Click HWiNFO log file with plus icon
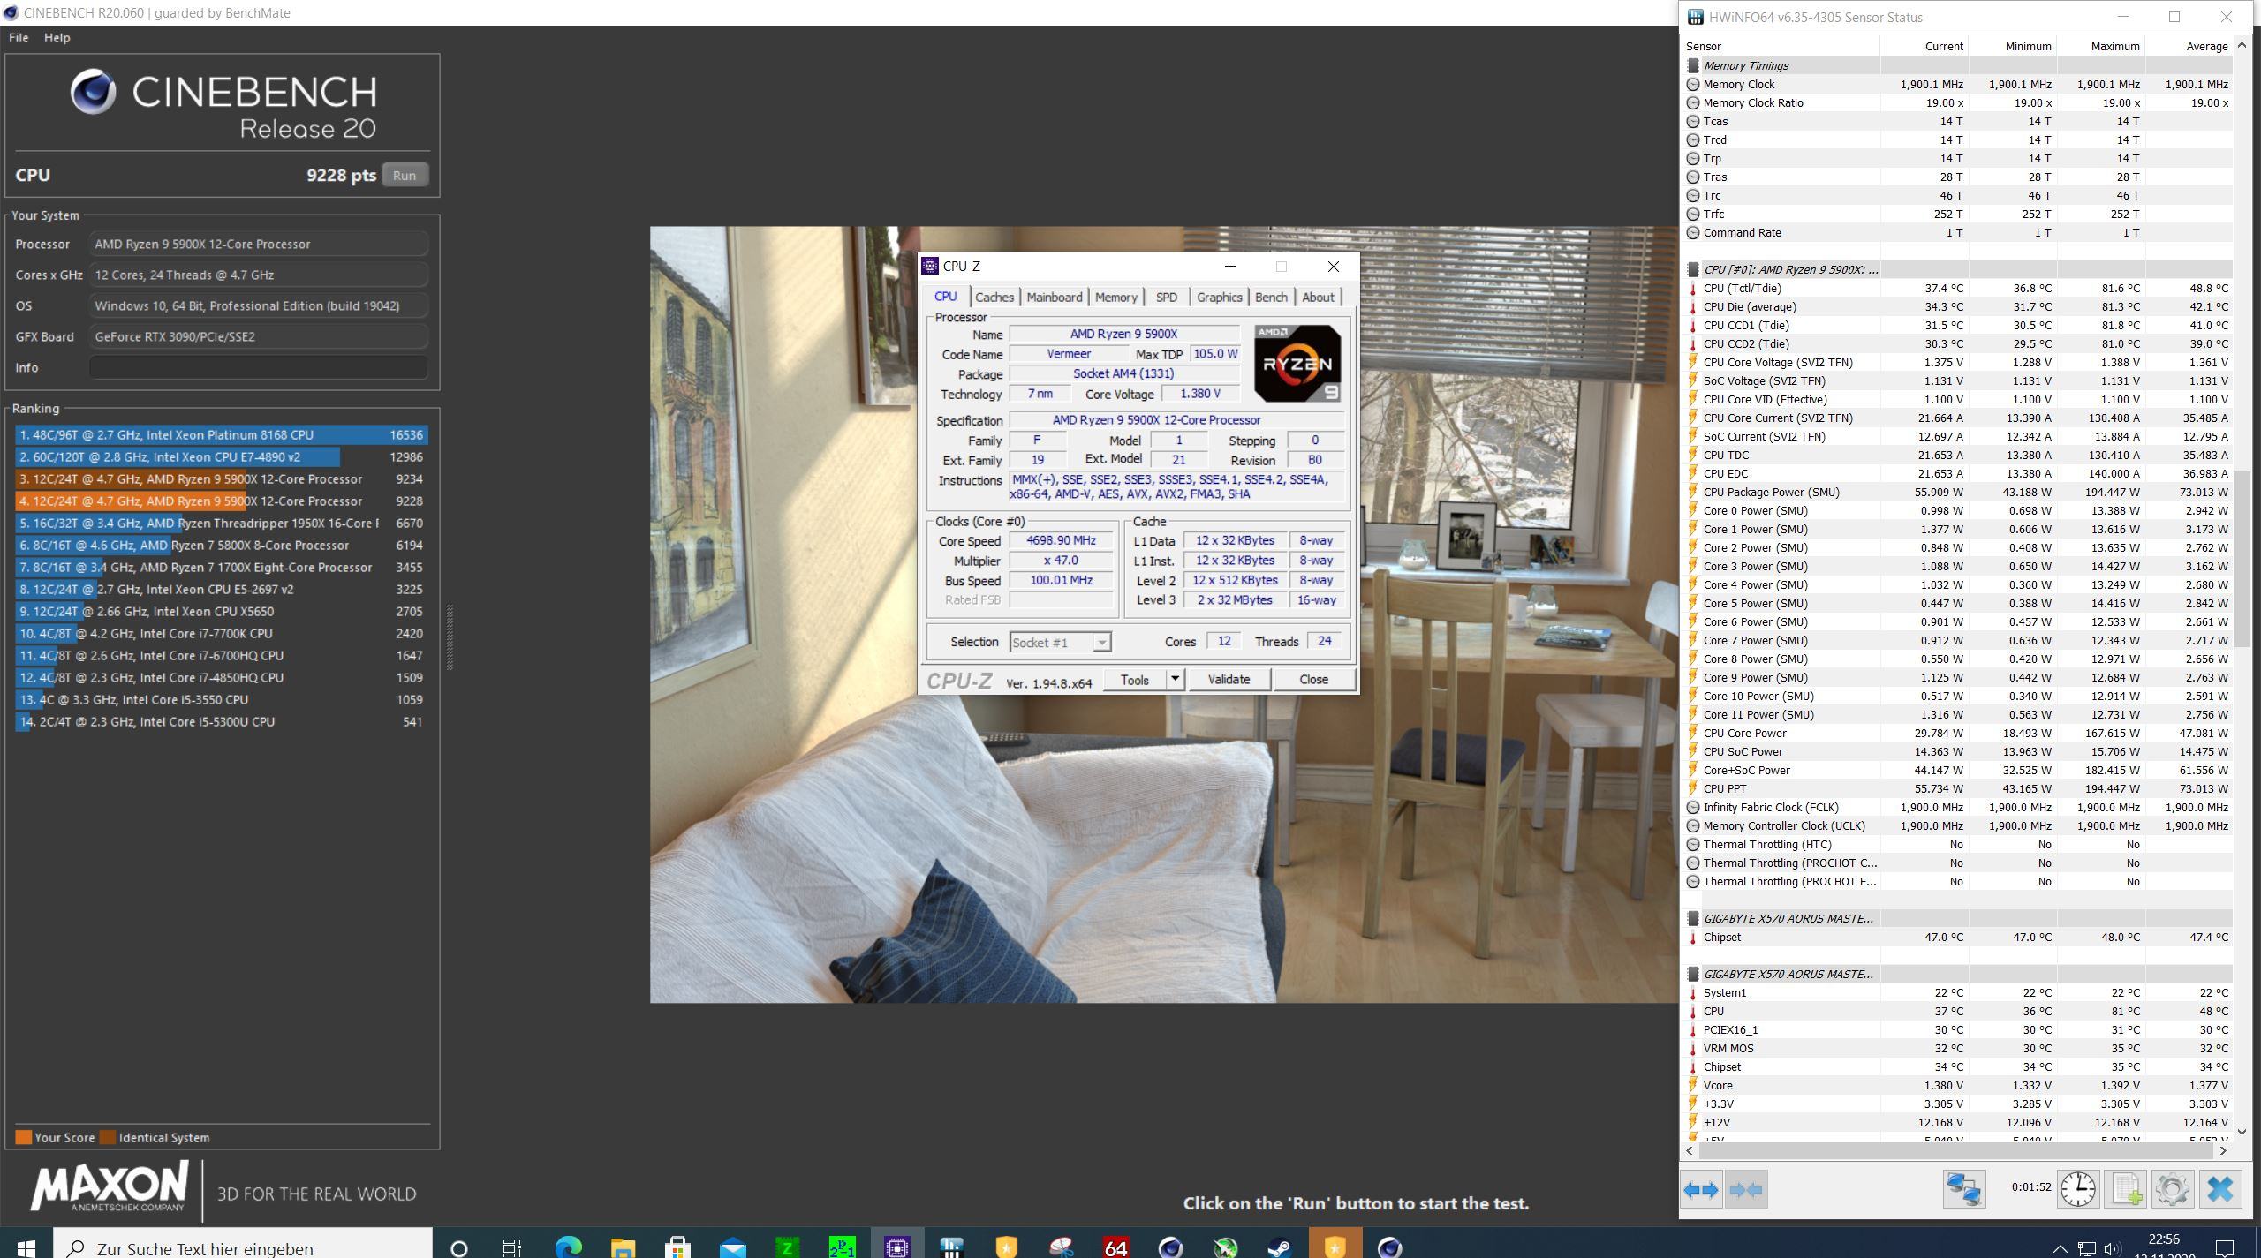Image resolution: width=2261 pixels, height=1258 pixels. tap(2126, 1189)
